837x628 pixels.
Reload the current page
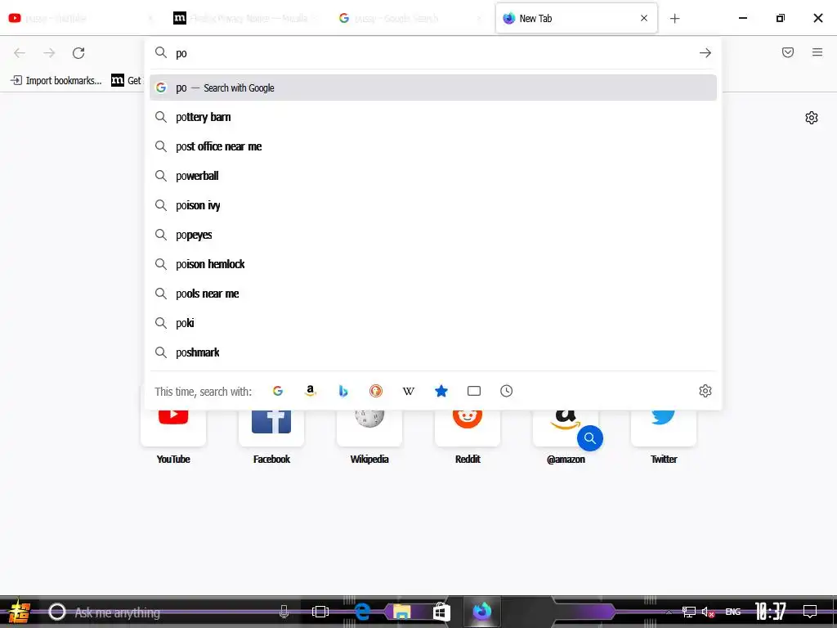(78, 53)
